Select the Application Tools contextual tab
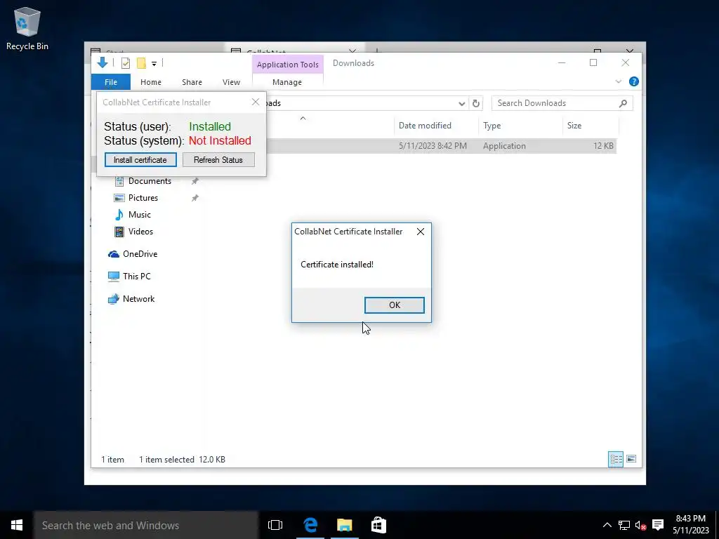 tap(287, 65)
